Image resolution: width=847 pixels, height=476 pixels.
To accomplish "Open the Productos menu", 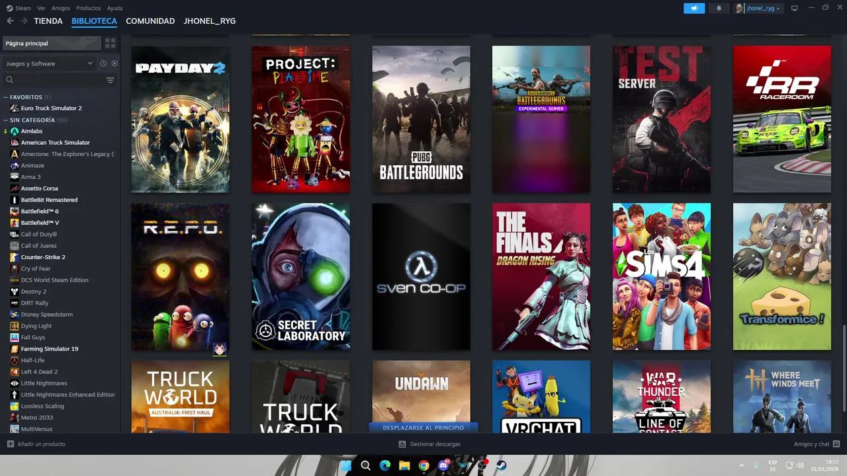I will [89, 8].
